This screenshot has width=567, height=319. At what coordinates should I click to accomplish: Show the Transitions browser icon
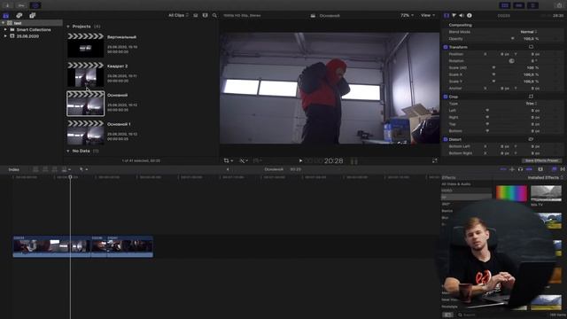click(x=563, y=169)
